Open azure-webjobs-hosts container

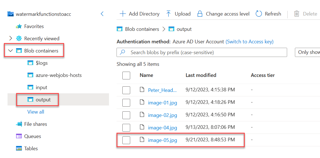pyautogui.click(x=59, y=75)
